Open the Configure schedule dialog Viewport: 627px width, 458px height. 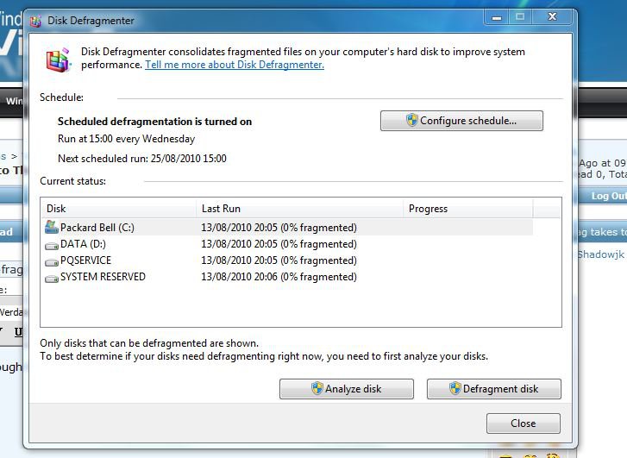pyautogui.click(x=461, y=121)
